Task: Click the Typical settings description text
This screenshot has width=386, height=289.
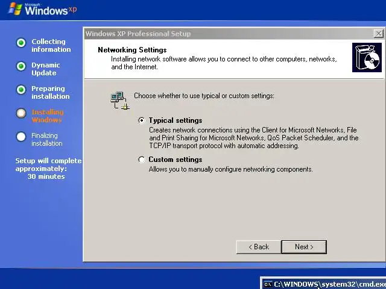Action: [253, 138]
